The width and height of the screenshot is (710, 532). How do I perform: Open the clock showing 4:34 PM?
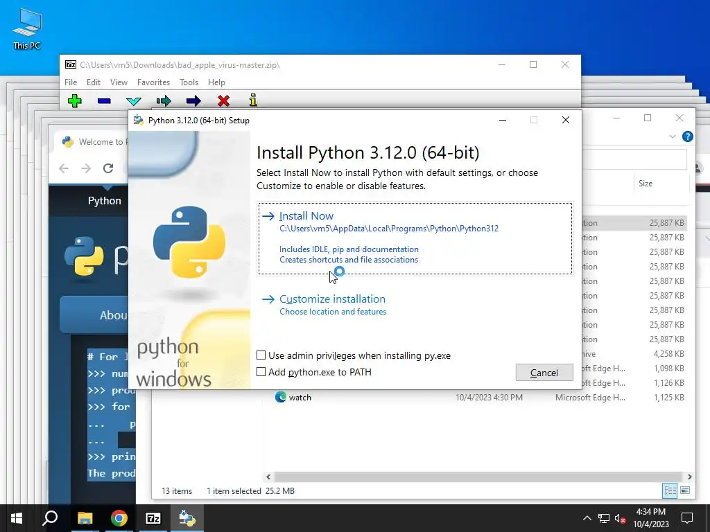click(651, 518)
